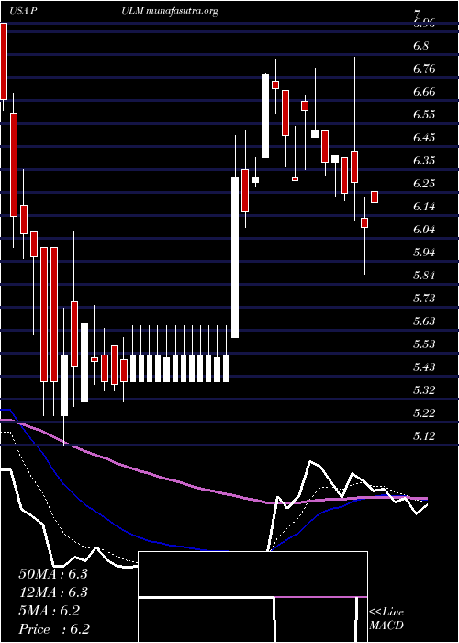
Task: Select the 6.8 price axis label
Action: coord(421,46)
